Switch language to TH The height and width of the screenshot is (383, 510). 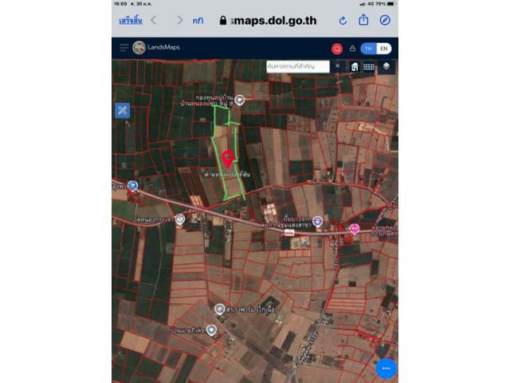tap(368, 49)
